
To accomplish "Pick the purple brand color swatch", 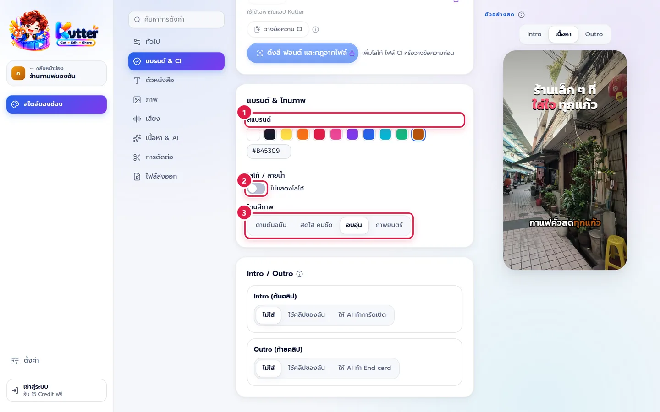I will (x=352, y=134).
